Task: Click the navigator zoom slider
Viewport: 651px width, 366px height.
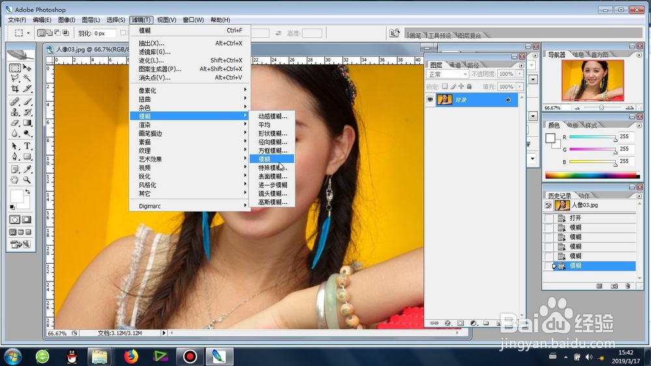Action: pos(601,107)
